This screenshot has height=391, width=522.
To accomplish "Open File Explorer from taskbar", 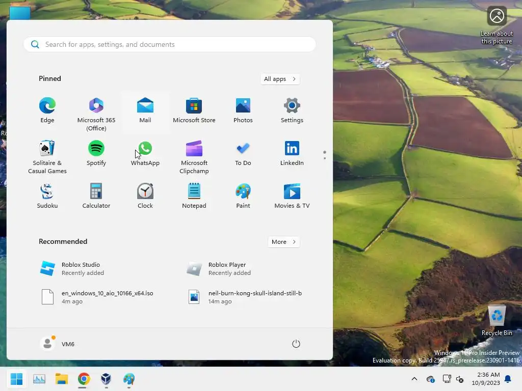I will tap(62, 379).
